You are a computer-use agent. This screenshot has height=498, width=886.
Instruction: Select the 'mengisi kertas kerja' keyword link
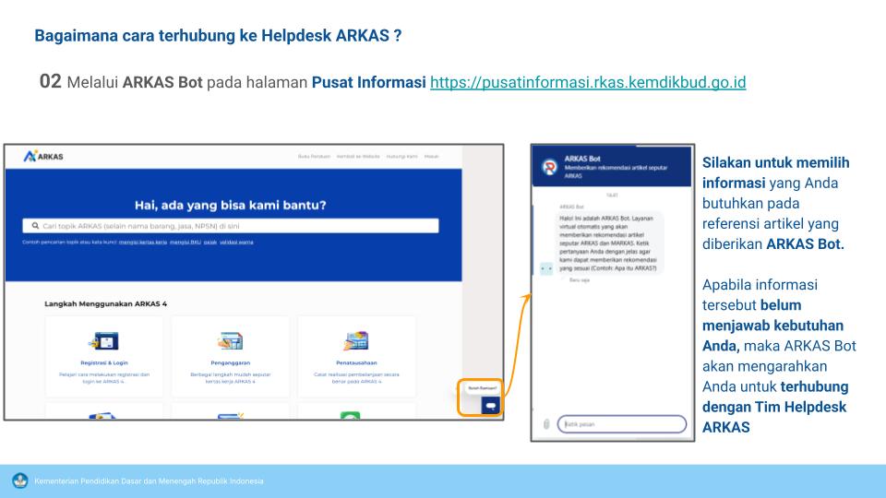(143, 243)
